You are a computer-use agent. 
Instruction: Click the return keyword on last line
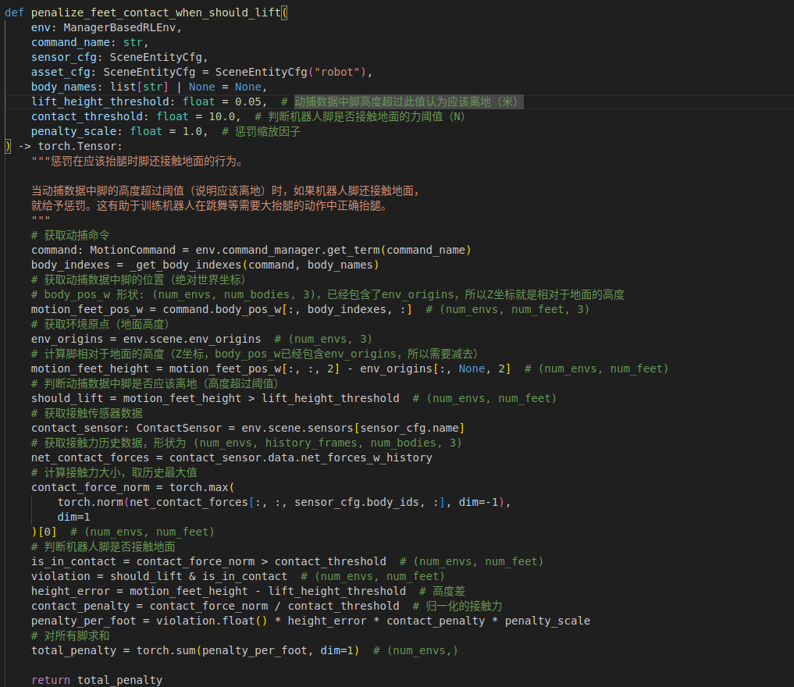(51, 680)
